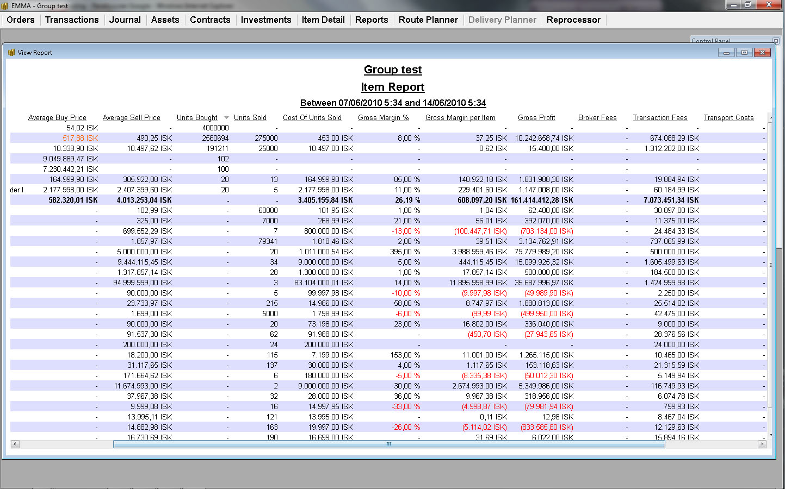
Task: Click the View Report window icon
Action: [11, 53]
